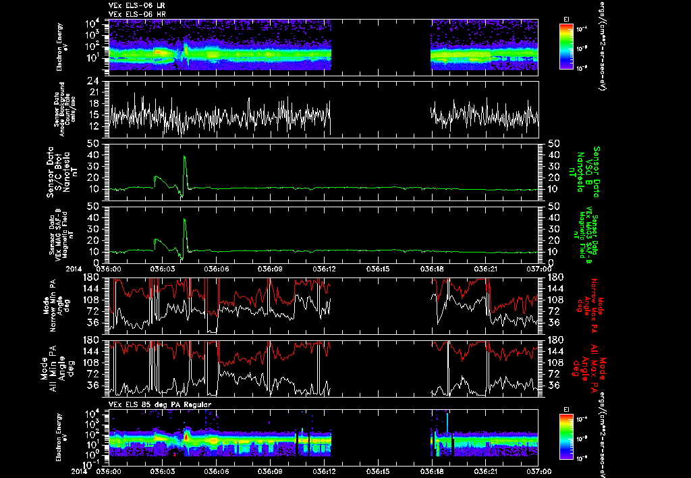Select the 'VEx ELS-06 LR' title text
Image resolution: width=691 pixels, height=478 pixels.
coord(137,5)
